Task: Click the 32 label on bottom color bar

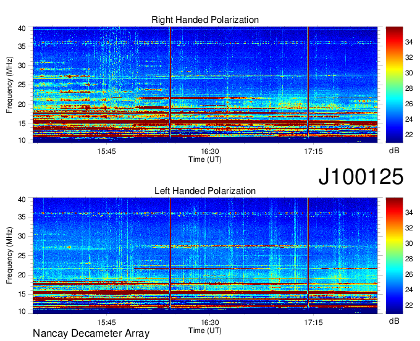Action: coord(409,228)
